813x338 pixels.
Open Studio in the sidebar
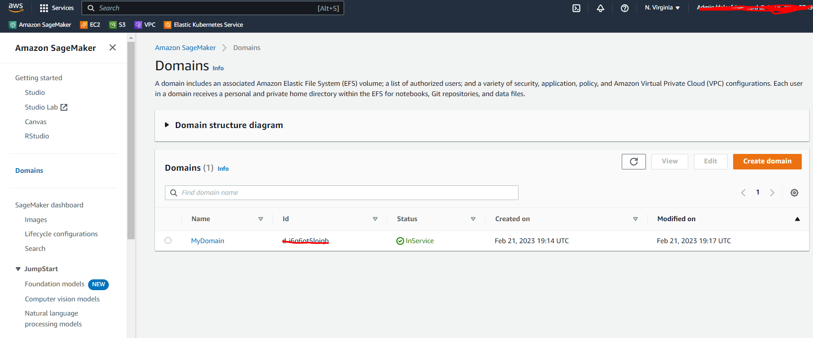(35, 93)
